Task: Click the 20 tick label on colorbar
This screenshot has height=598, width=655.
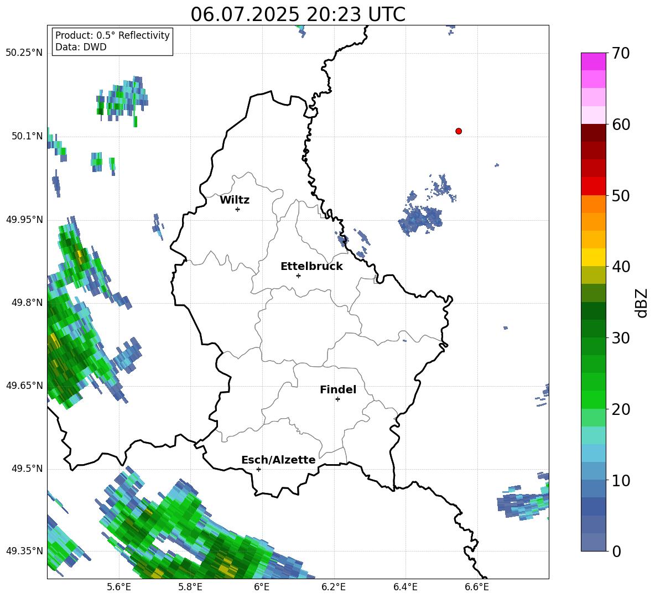Action: coord(621,409)
